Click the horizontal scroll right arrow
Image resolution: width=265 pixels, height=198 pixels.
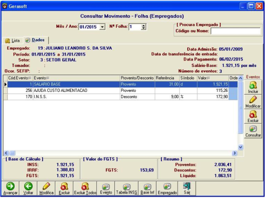pyautogui.click(x=235, y=153)
